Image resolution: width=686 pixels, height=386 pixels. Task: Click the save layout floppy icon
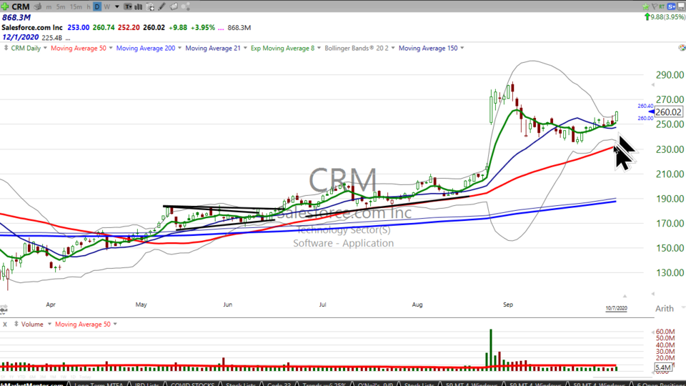681,6
